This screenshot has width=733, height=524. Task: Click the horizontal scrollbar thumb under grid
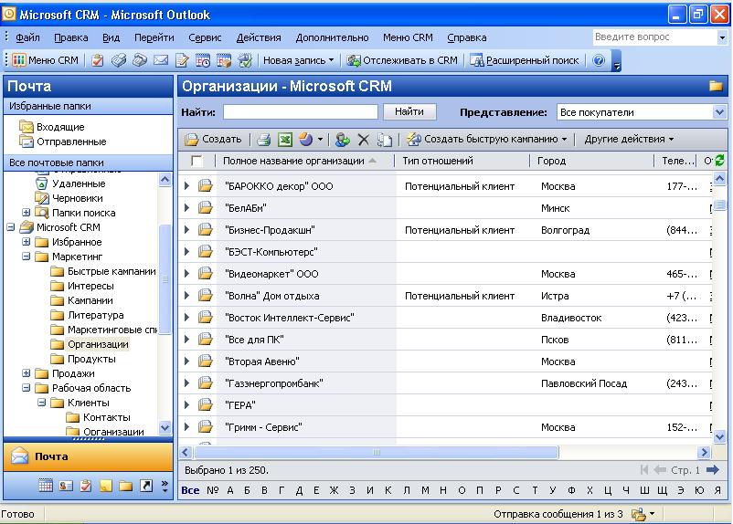[377, 452]
